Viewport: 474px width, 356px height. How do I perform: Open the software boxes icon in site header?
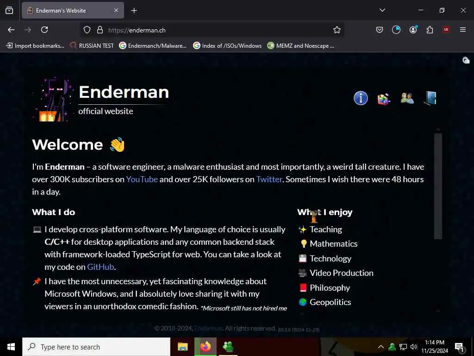pos(384,99)
